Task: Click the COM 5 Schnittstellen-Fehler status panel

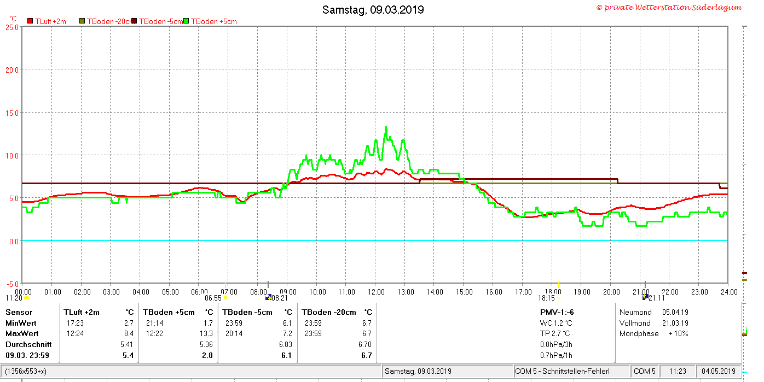Action: click(x=571, y=371)
